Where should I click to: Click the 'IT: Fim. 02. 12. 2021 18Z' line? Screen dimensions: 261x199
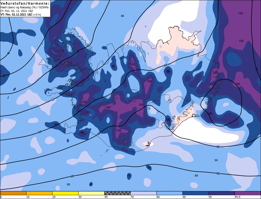coord(17,11)
